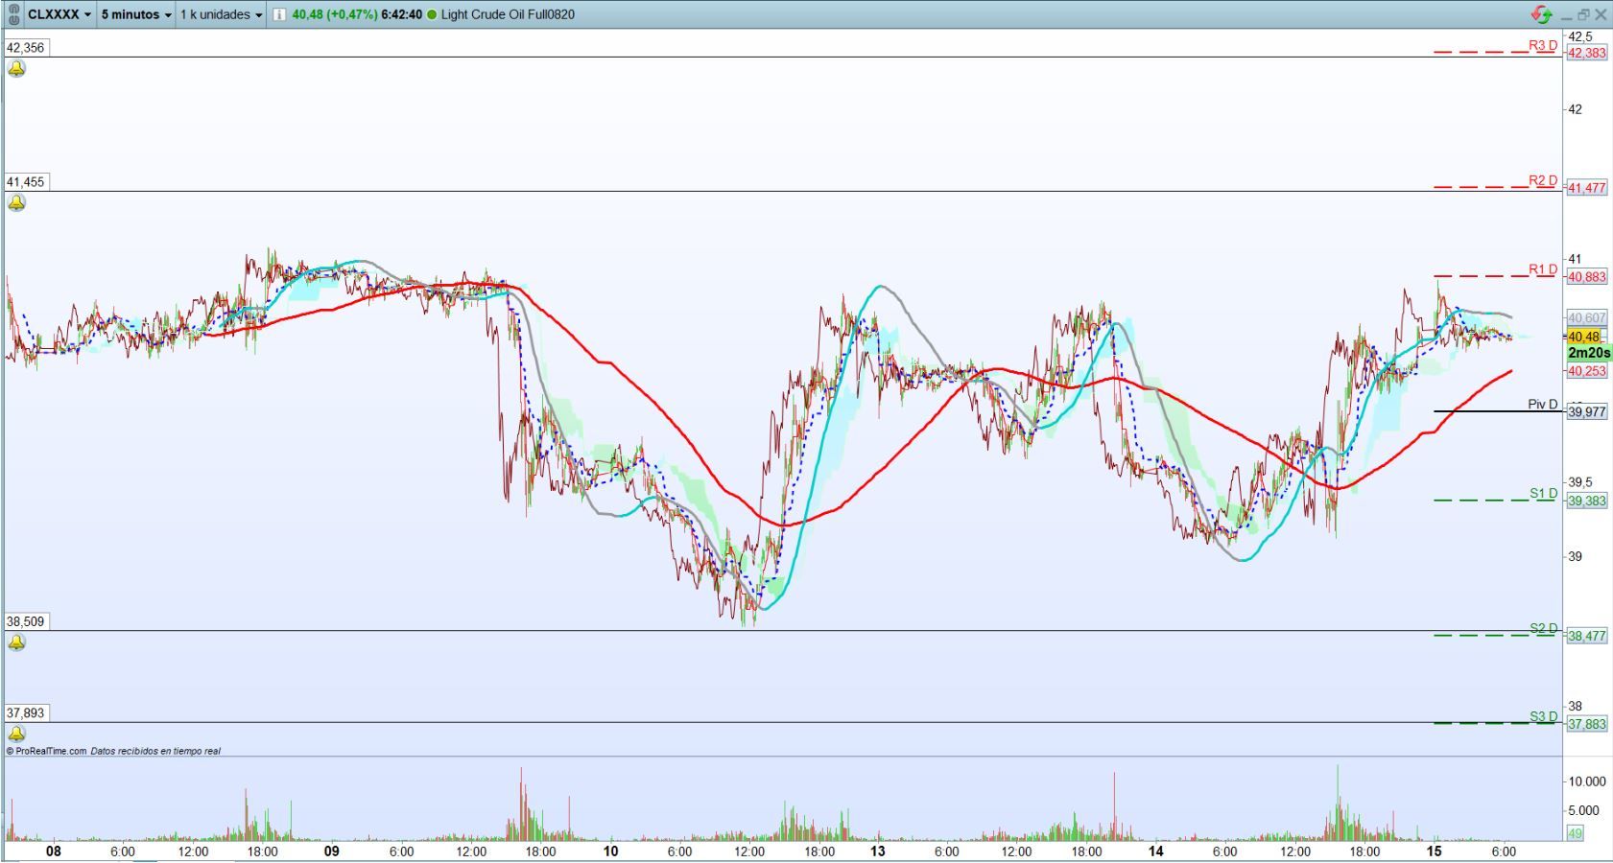Viewport: 1613px width, 863px height.
Task: Click the R1 D resistance value 40,883
Action: 1586,277
